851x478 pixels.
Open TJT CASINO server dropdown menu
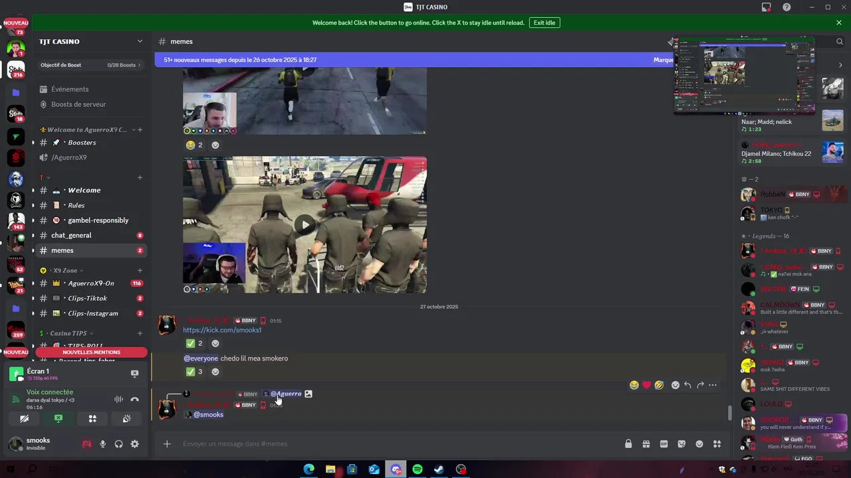coord(140,41)
